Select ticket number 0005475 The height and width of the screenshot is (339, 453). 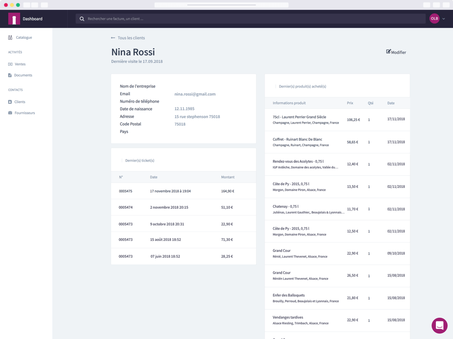[125, 191]
